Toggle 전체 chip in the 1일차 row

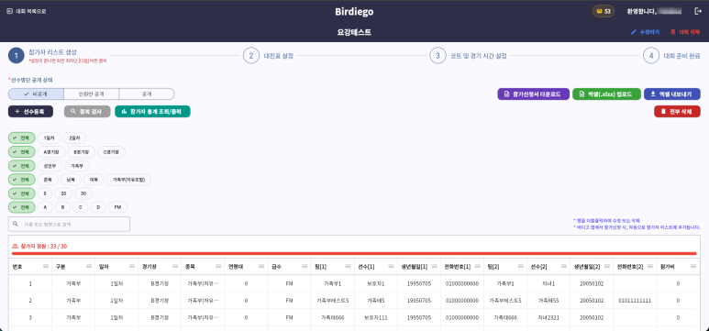[22, 138]
